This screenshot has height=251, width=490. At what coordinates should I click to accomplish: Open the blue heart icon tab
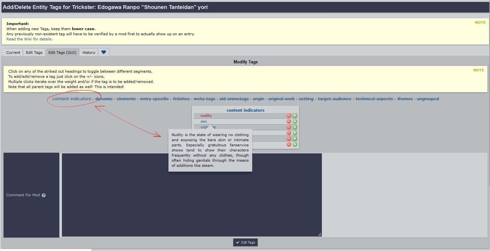coord(104,52)
